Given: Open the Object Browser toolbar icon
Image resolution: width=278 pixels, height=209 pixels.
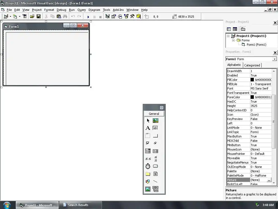Looking at the screenshot, I should point(126,17).
